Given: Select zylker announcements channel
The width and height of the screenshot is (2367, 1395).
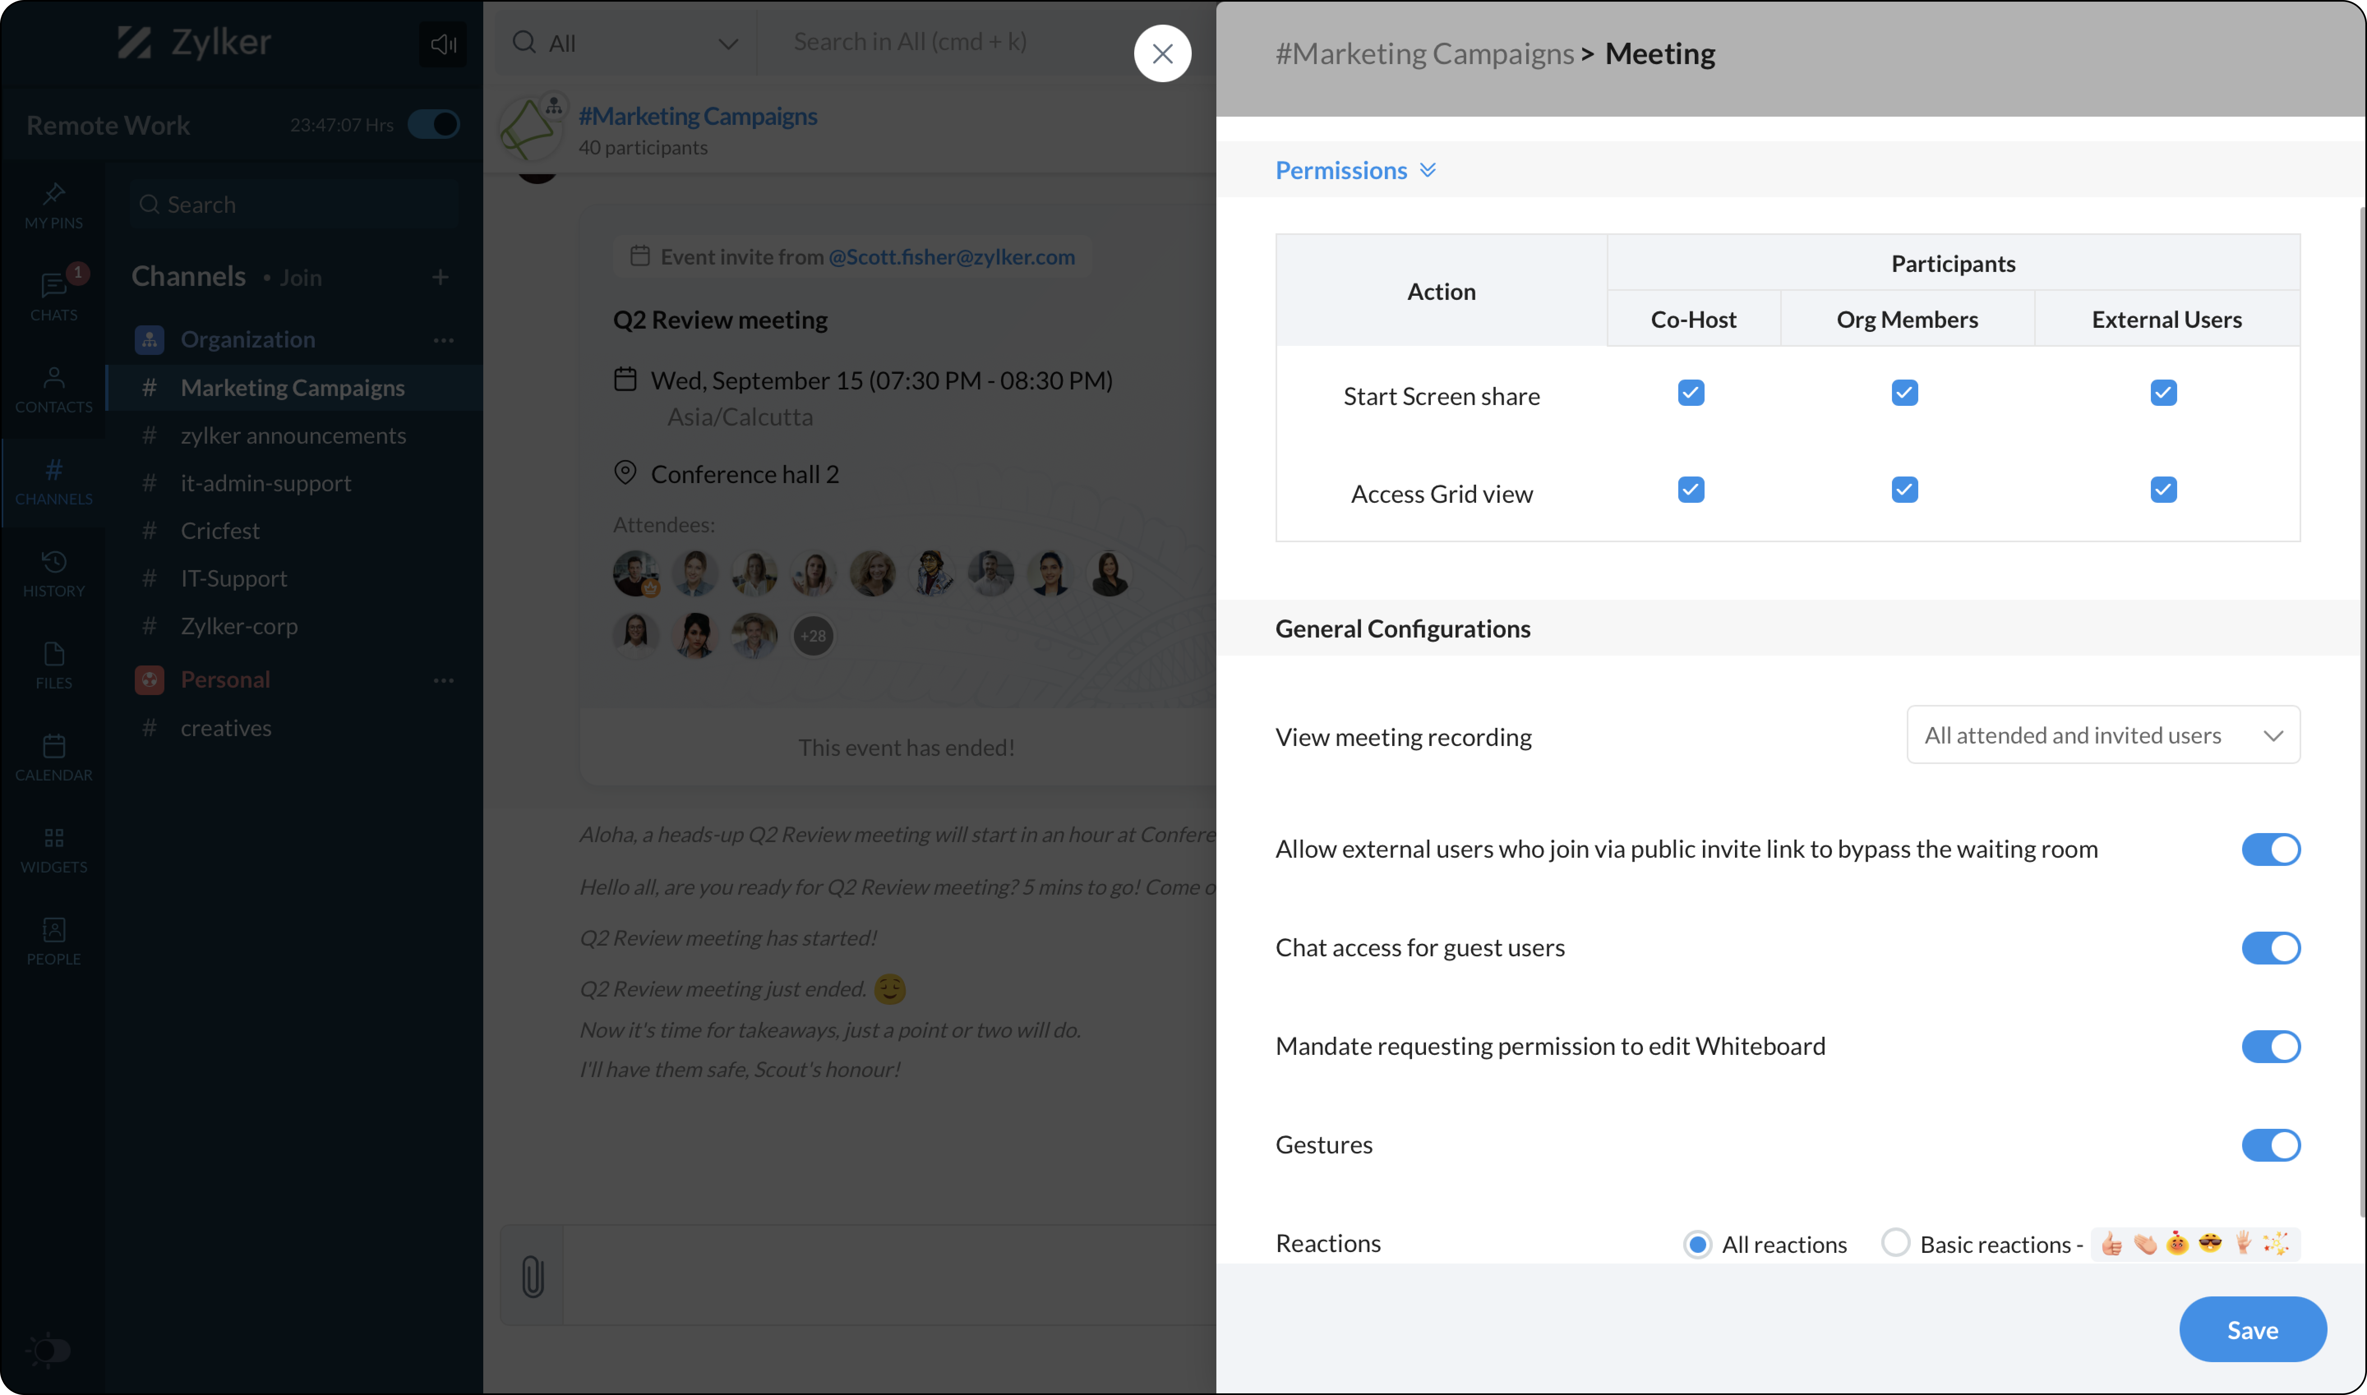Looking at the screenshot, I should tap(293, 435).
